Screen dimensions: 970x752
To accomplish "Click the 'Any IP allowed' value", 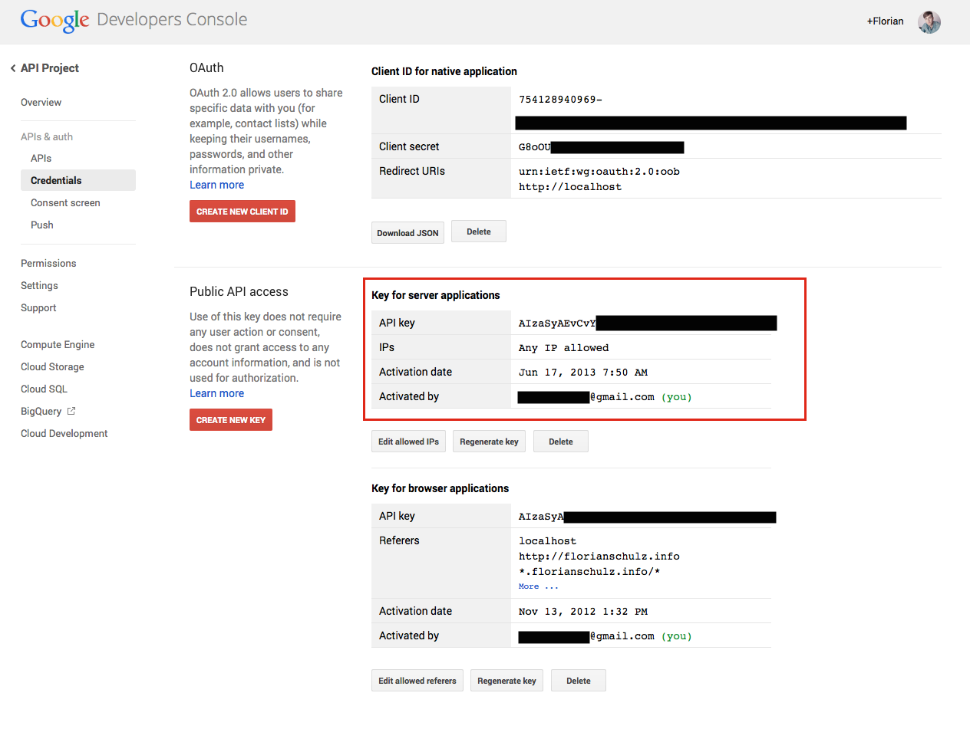I will (x=563, y=348).
